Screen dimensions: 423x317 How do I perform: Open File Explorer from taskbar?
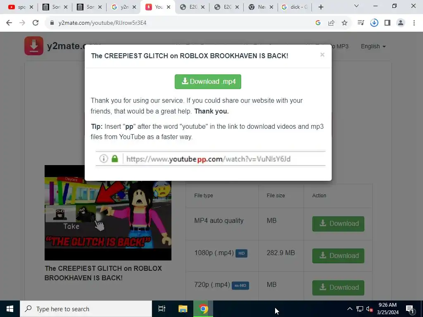point(183,309)
